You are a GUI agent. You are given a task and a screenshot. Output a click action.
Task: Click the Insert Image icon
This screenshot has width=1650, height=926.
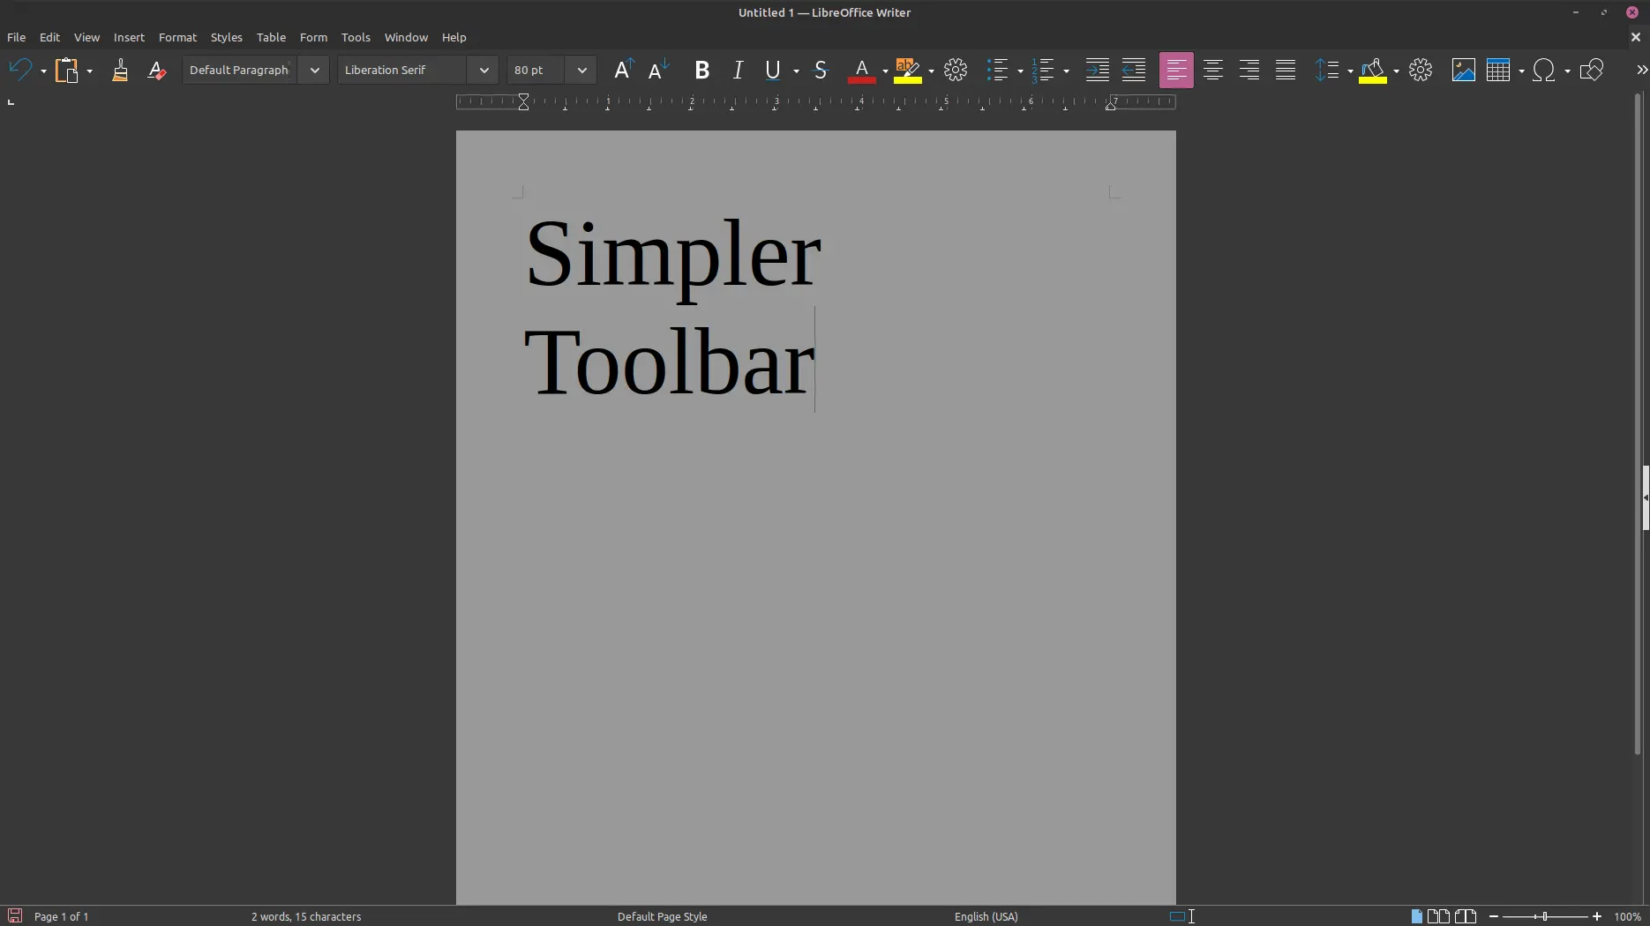[1463, 71]
